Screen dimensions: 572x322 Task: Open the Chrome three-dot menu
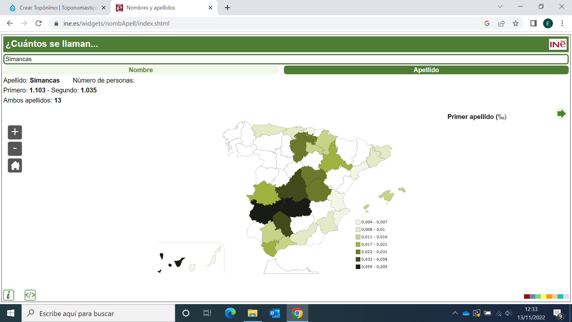pos(562,24)
